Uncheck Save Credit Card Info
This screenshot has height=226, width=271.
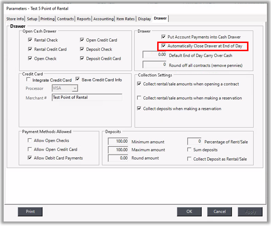[x=78, y=80]
